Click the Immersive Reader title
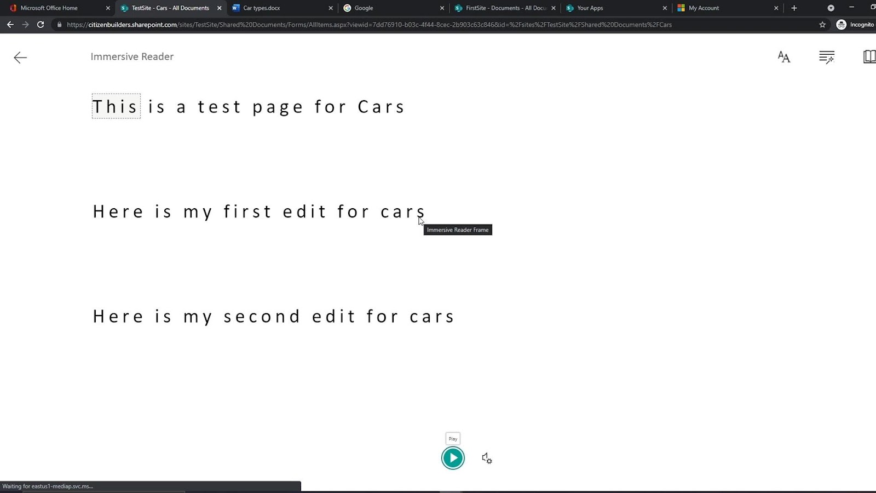 (x=132, y=56)
